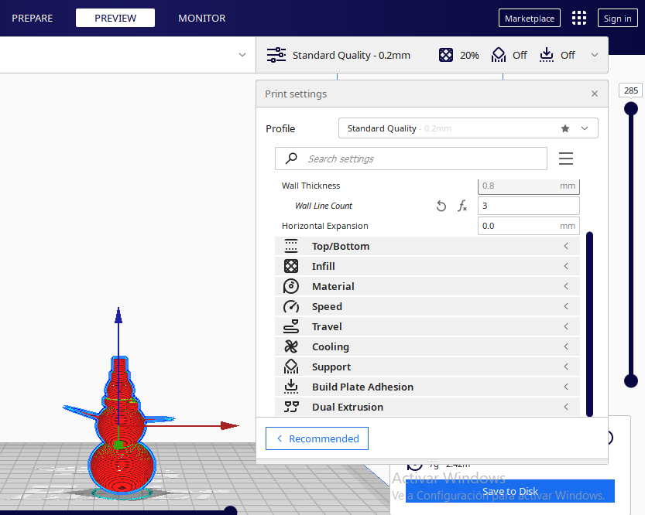The width and height of the screenshot is (645, 515).
Task: Open the view type dropdown chevron
Action: tap(242, 55)
